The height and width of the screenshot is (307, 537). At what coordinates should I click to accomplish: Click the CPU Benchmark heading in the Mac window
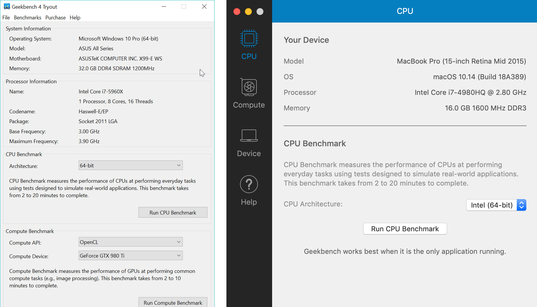tap(315, 143)
